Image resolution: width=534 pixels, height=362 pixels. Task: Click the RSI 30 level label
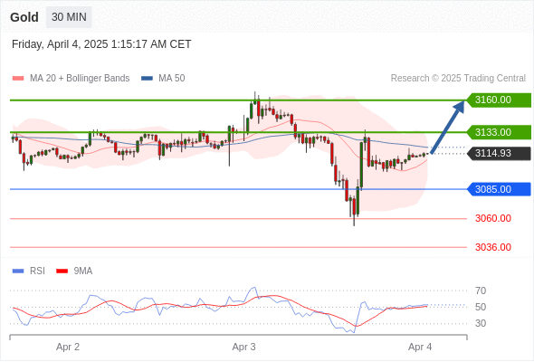coord(481,323)
